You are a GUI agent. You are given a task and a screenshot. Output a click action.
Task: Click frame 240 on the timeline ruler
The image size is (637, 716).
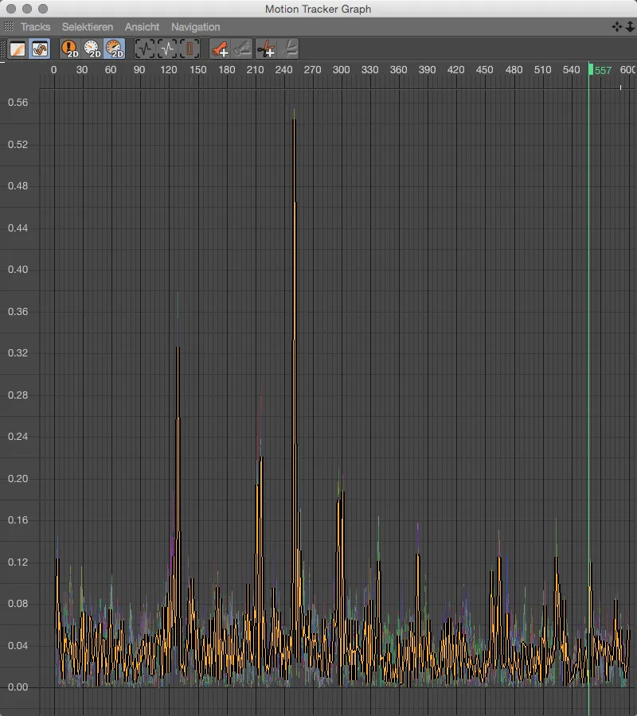coord(283,70)
